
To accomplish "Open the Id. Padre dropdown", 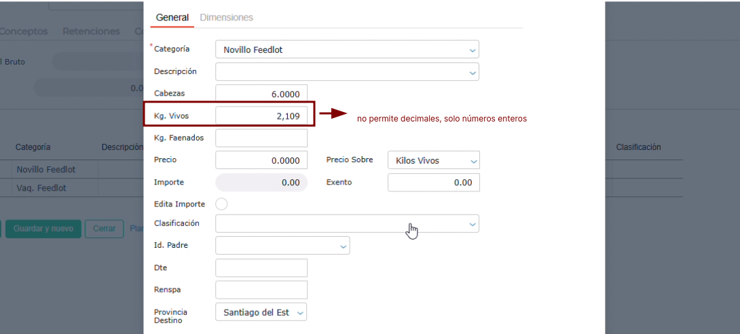I will tap(282, 246).
